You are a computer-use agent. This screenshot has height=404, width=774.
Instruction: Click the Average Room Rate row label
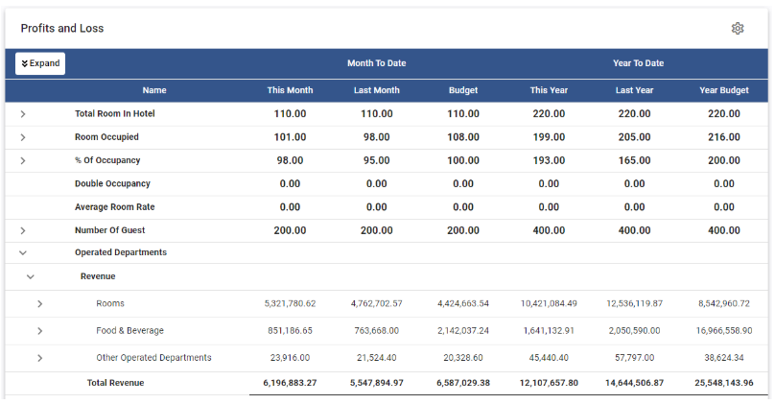point(114,207)
